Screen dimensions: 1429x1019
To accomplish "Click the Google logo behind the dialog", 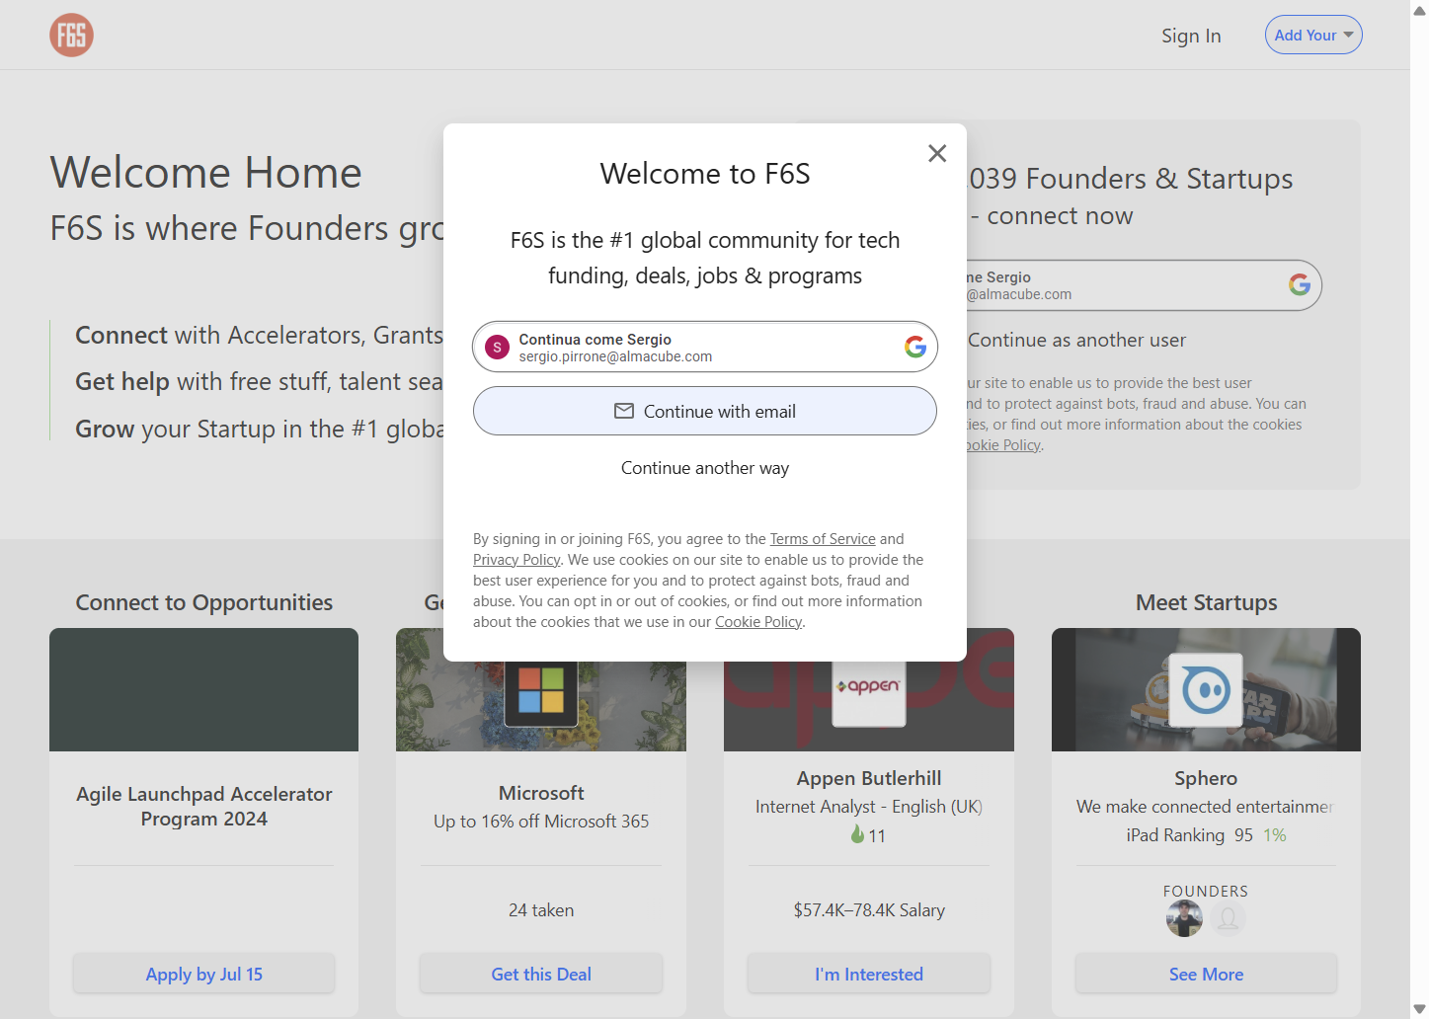I will tap(1300, 284).
